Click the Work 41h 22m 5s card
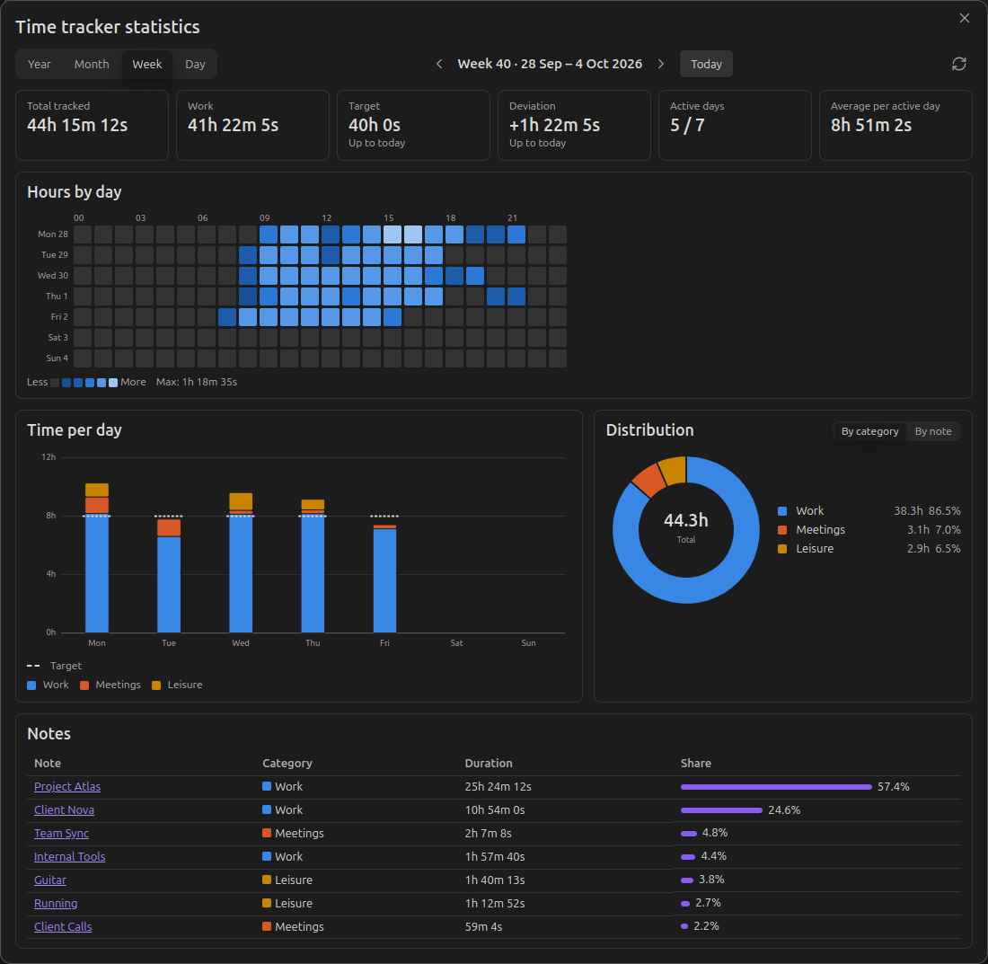Screen dimensions: 988x964 252,126
